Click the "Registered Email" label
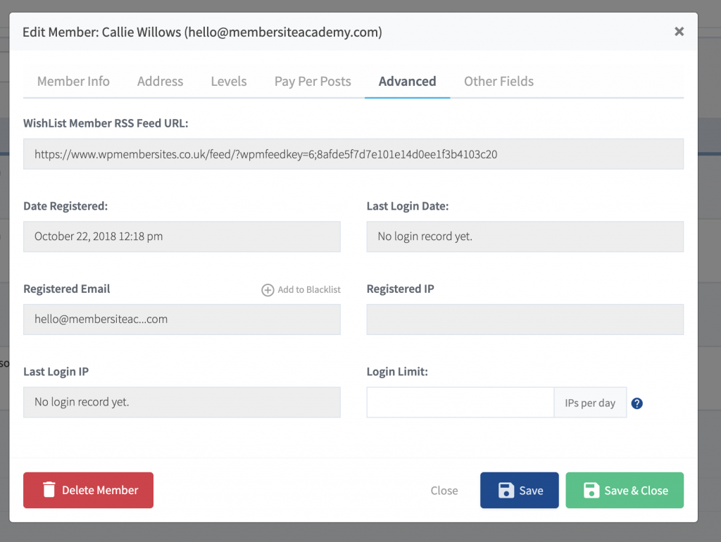The image size is (721, 542). (67, 289)
